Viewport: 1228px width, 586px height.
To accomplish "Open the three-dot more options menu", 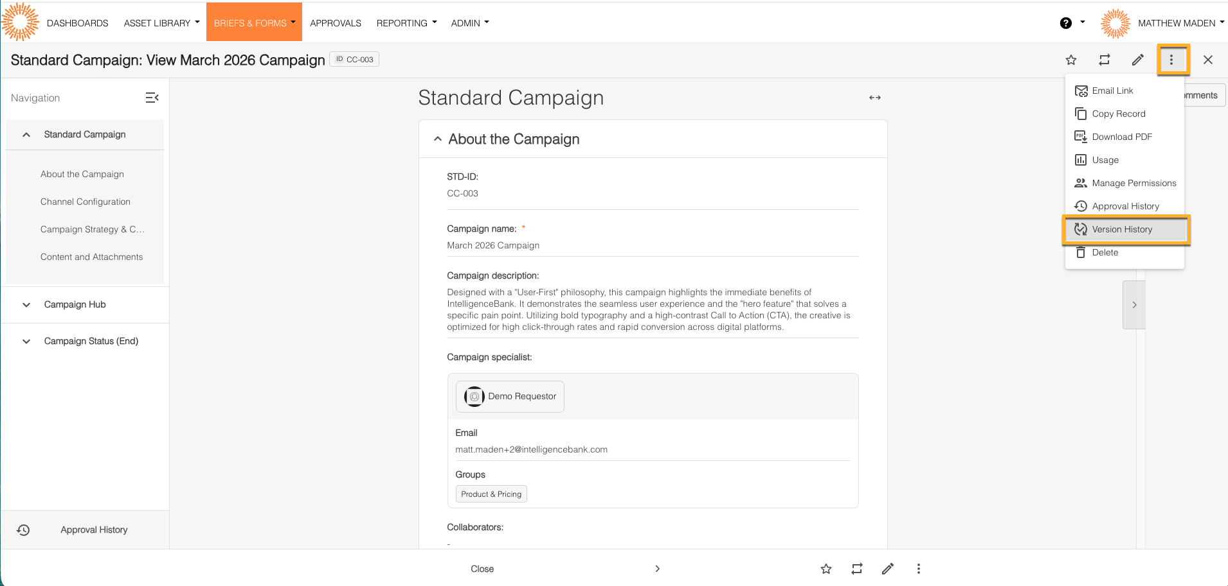I will [x=1171, y=60].
